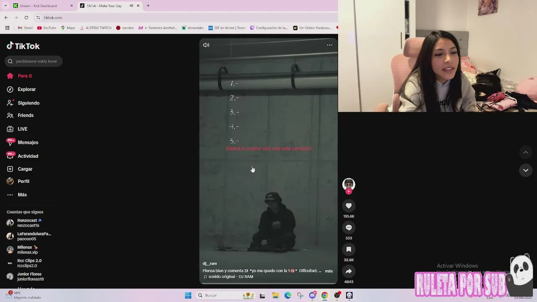Open 'sonido original - DJ RAM' sound

(228, 277)
